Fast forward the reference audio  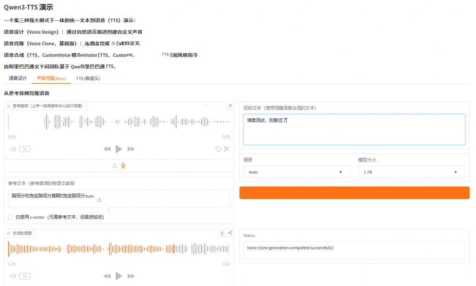coord(131,149)
